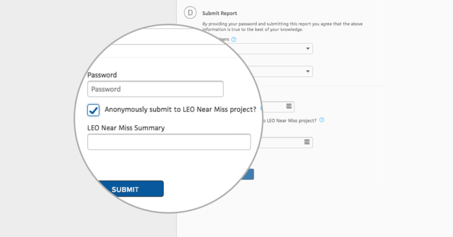This screenshot has height=237, width=453.
Task: Click autofill icon in small password field
Action: point(289,107)
